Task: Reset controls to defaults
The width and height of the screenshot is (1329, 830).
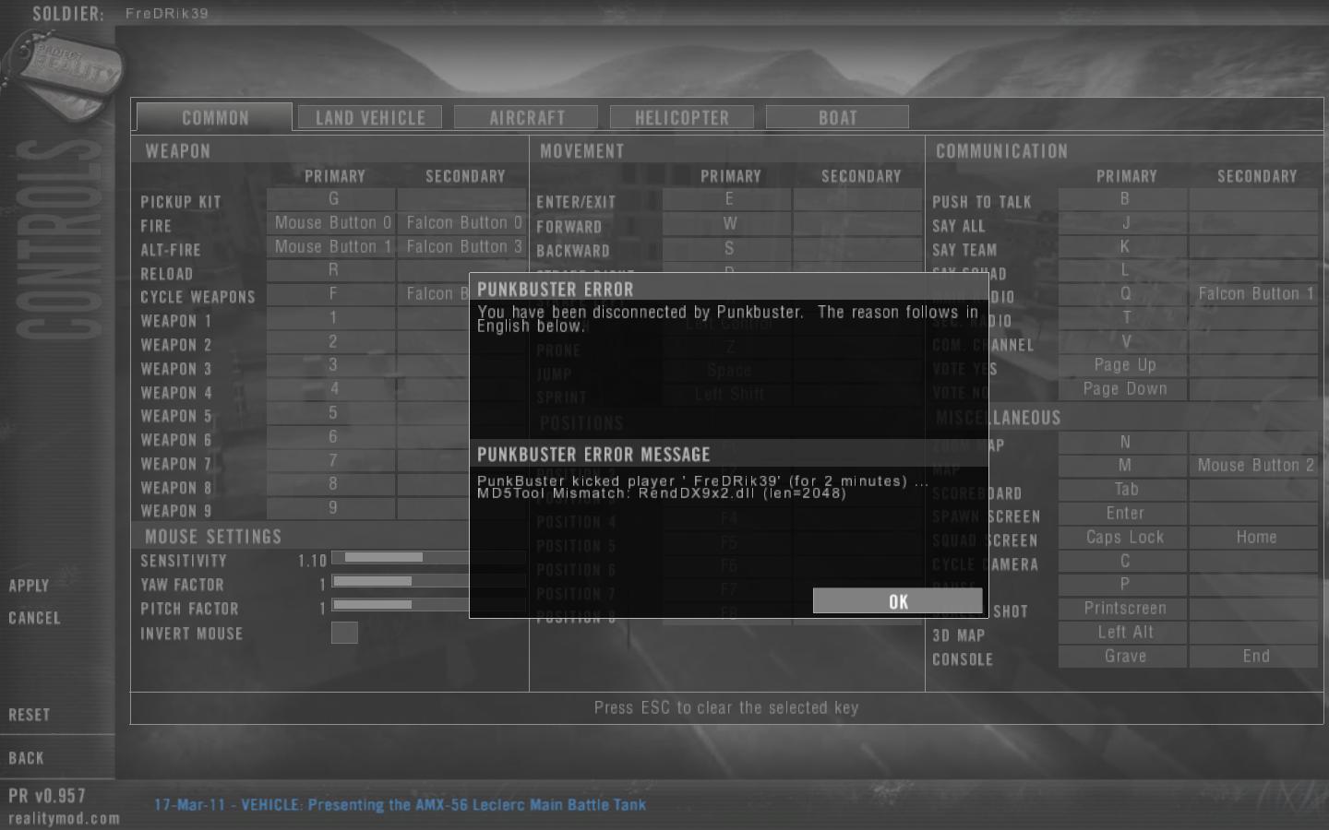Action: 29,715
